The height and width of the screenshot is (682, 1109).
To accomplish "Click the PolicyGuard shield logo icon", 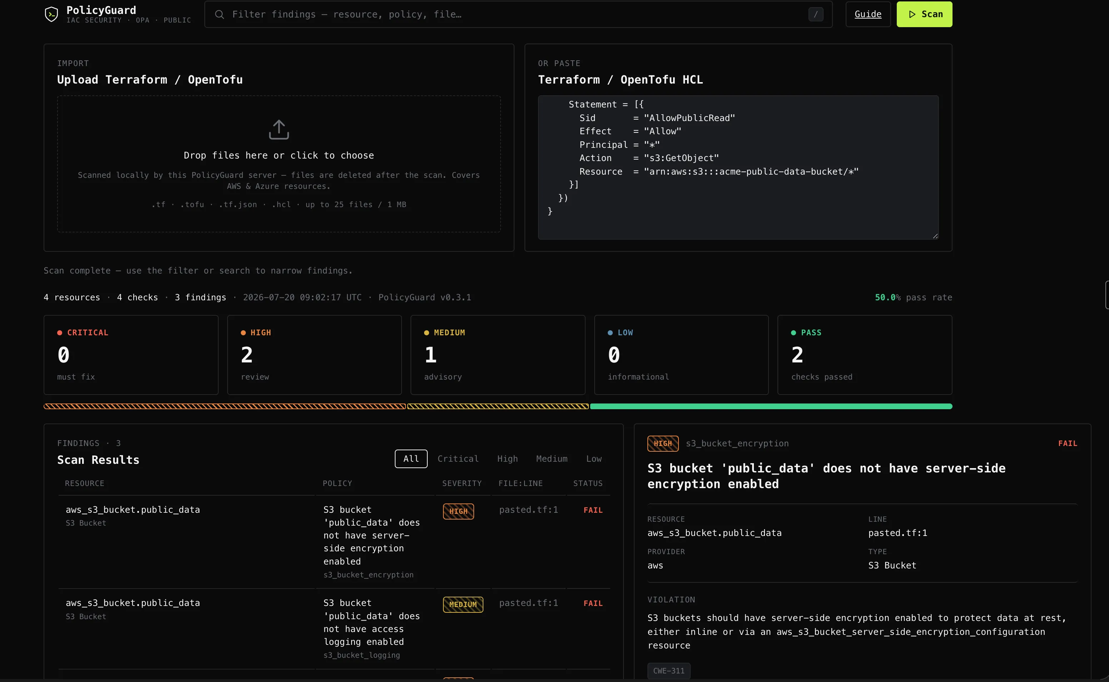I will [x=51, y=14].
